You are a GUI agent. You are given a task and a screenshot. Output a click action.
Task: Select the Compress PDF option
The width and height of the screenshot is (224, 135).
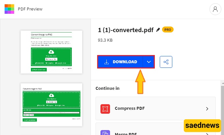(x=129, y=108)
